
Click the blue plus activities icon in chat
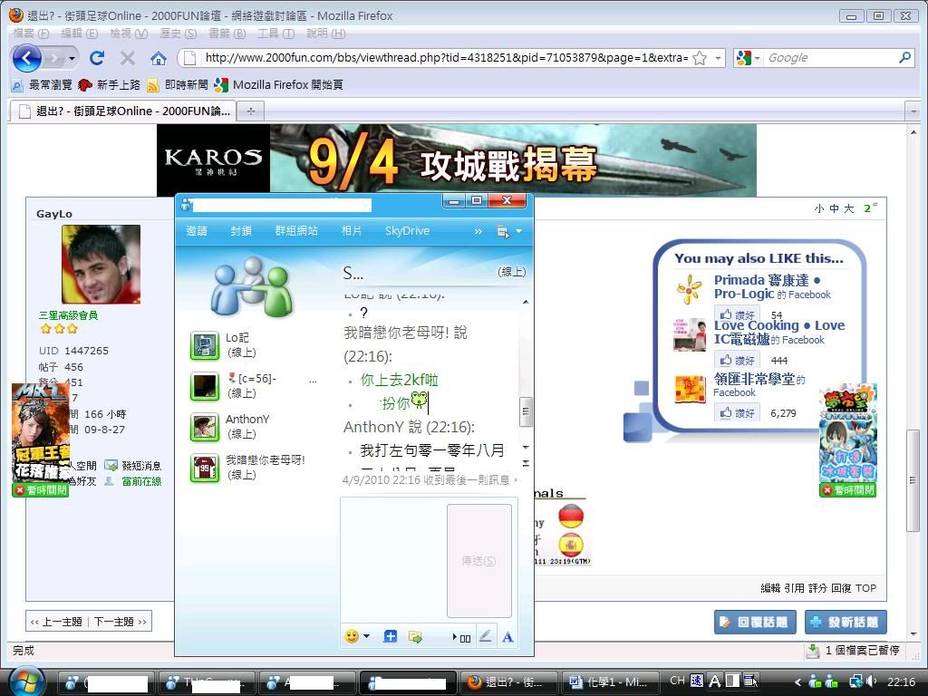[x=390, y=637]
